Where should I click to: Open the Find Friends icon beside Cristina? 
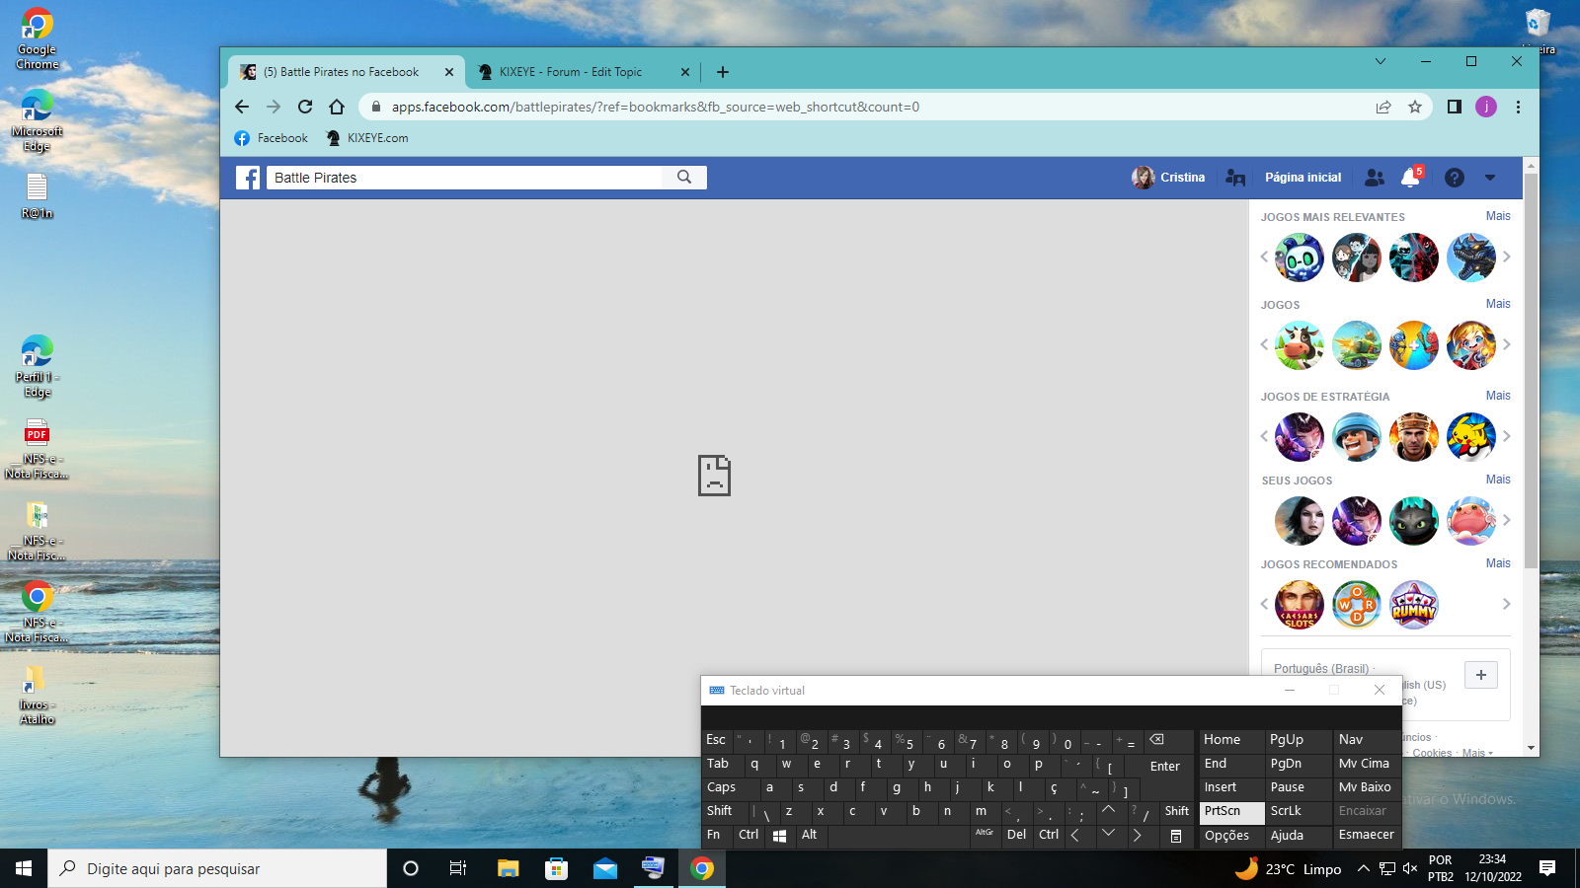[x=1235, y=178]
